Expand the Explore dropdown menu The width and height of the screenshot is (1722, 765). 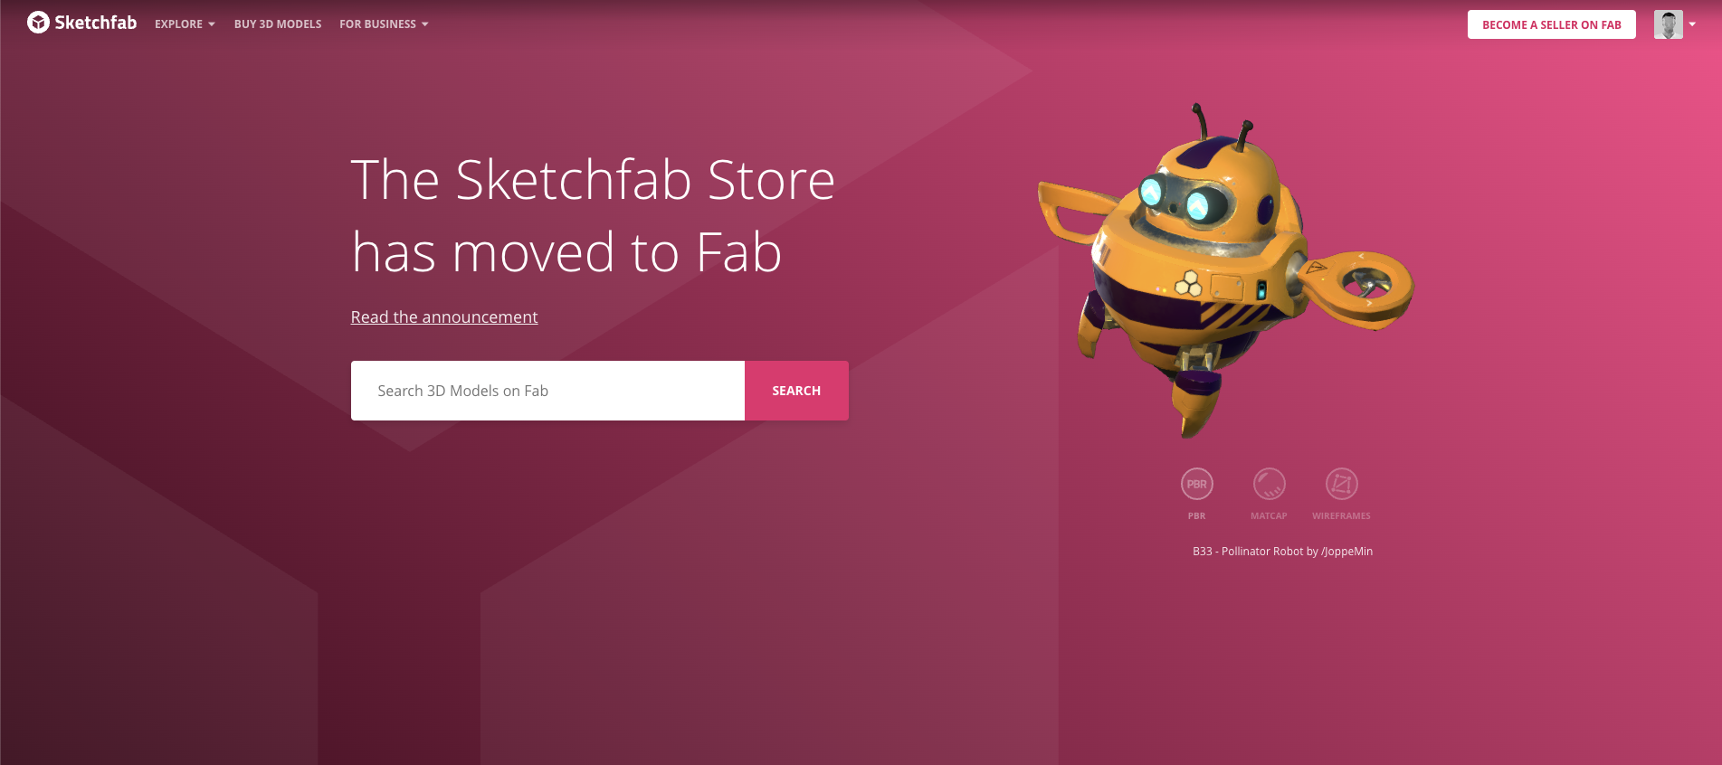coord(185,24)
